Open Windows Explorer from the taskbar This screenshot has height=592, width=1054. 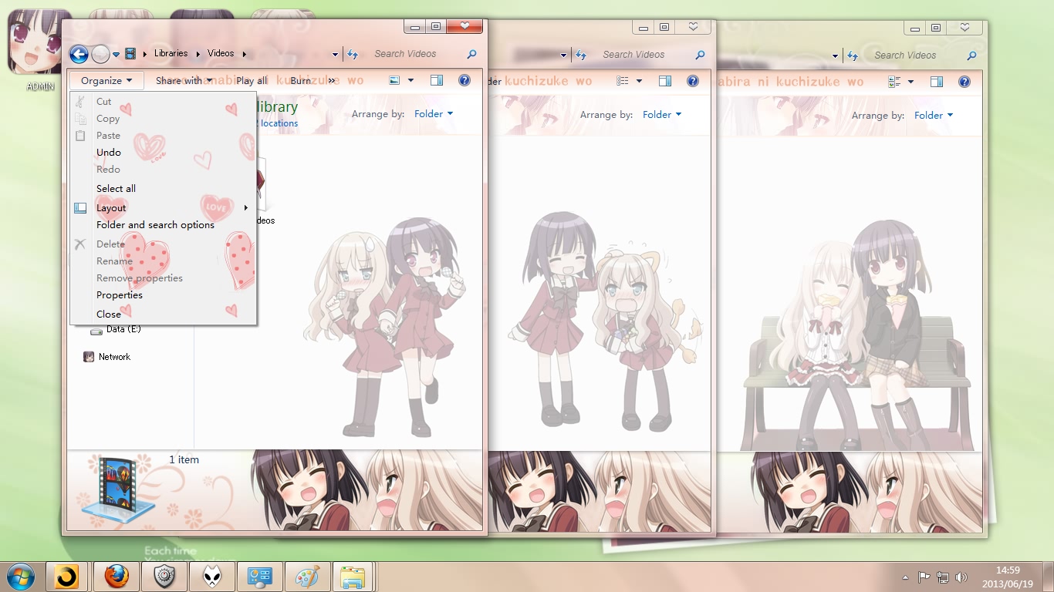[x=353, y=577]
